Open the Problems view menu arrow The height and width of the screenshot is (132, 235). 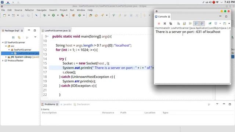click(x=217, y=104)
